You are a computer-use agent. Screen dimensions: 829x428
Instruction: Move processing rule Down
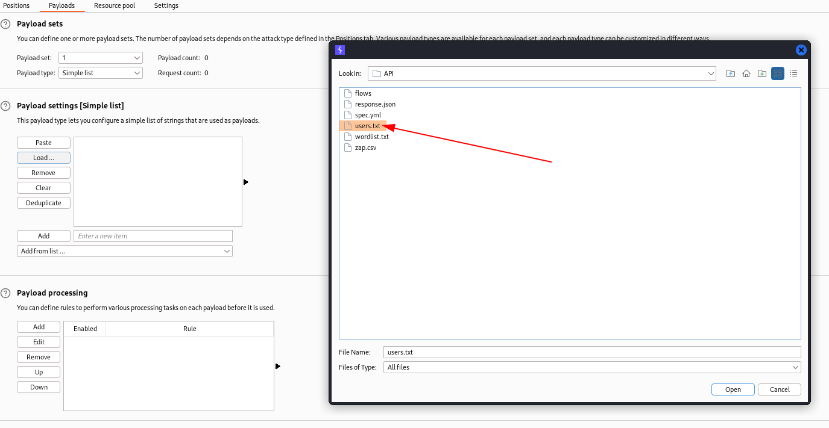coord(39,387)
